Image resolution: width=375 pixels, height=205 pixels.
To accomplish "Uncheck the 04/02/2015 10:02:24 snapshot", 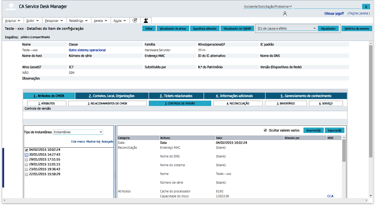I will coord(27,150).
